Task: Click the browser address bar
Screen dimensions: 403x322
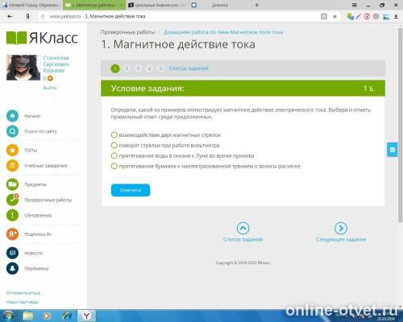Action: tap(177, 16)
